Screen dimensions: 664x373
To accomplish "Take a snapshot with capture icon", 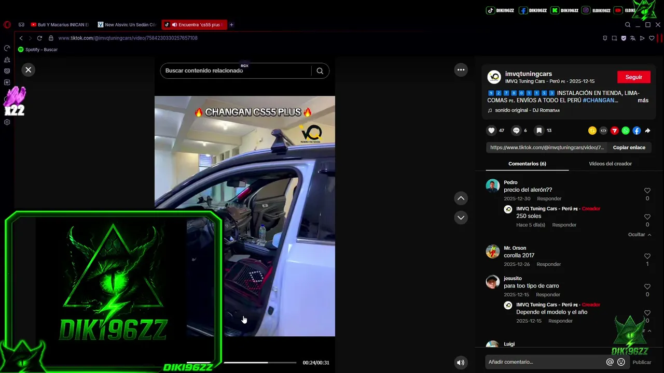I will point(614,38).
